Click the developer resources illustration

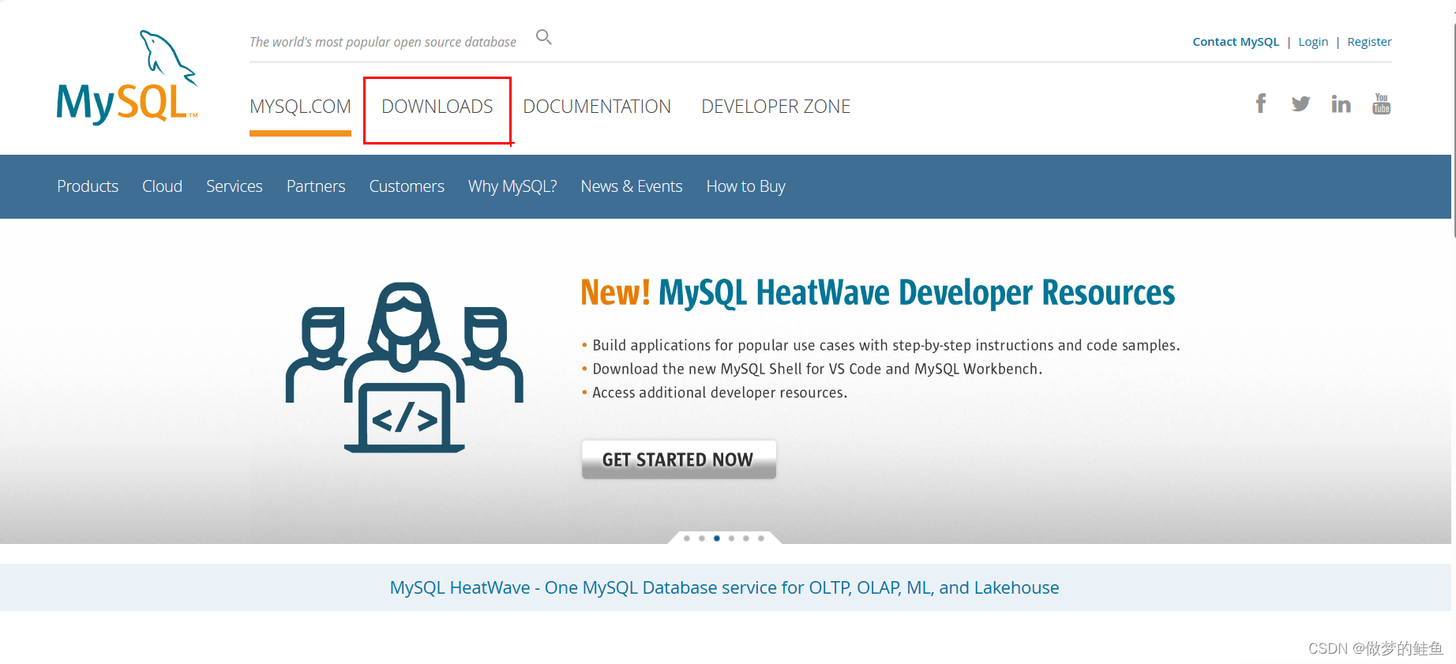click(x=404, y=367)
